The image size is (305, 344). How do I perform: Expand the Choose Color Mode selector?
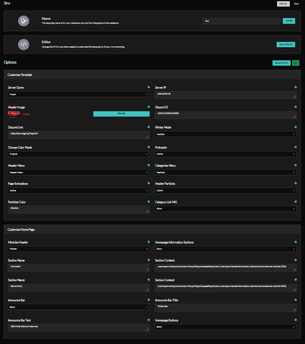[x=79, y=154]
